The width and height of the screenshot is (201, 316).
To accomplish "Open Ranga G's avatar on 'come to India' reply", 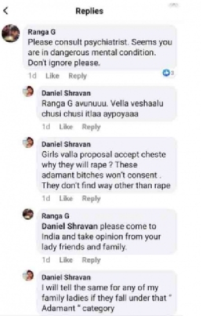I will point(28,214).
